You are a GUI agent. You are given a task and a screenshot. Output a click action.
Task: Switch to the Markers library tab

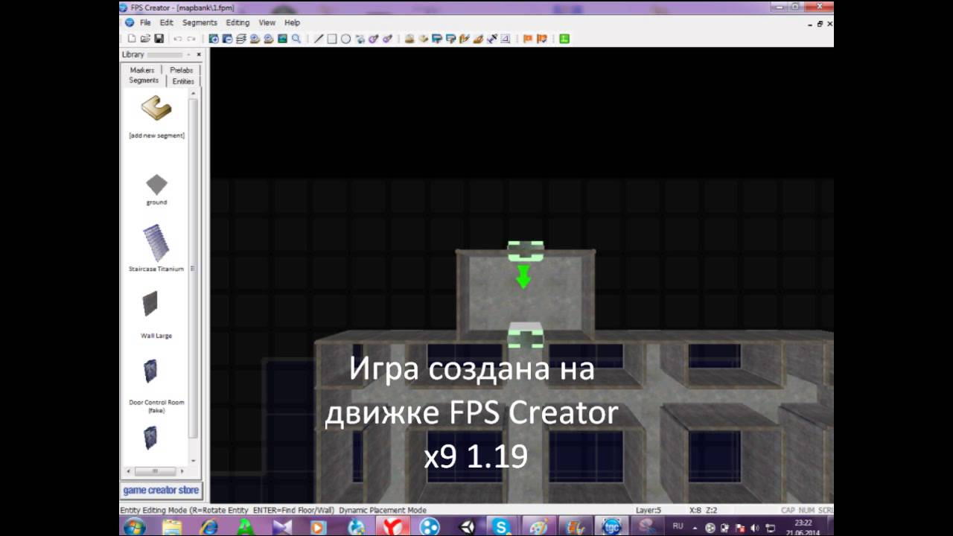click(x=142, y=70)
